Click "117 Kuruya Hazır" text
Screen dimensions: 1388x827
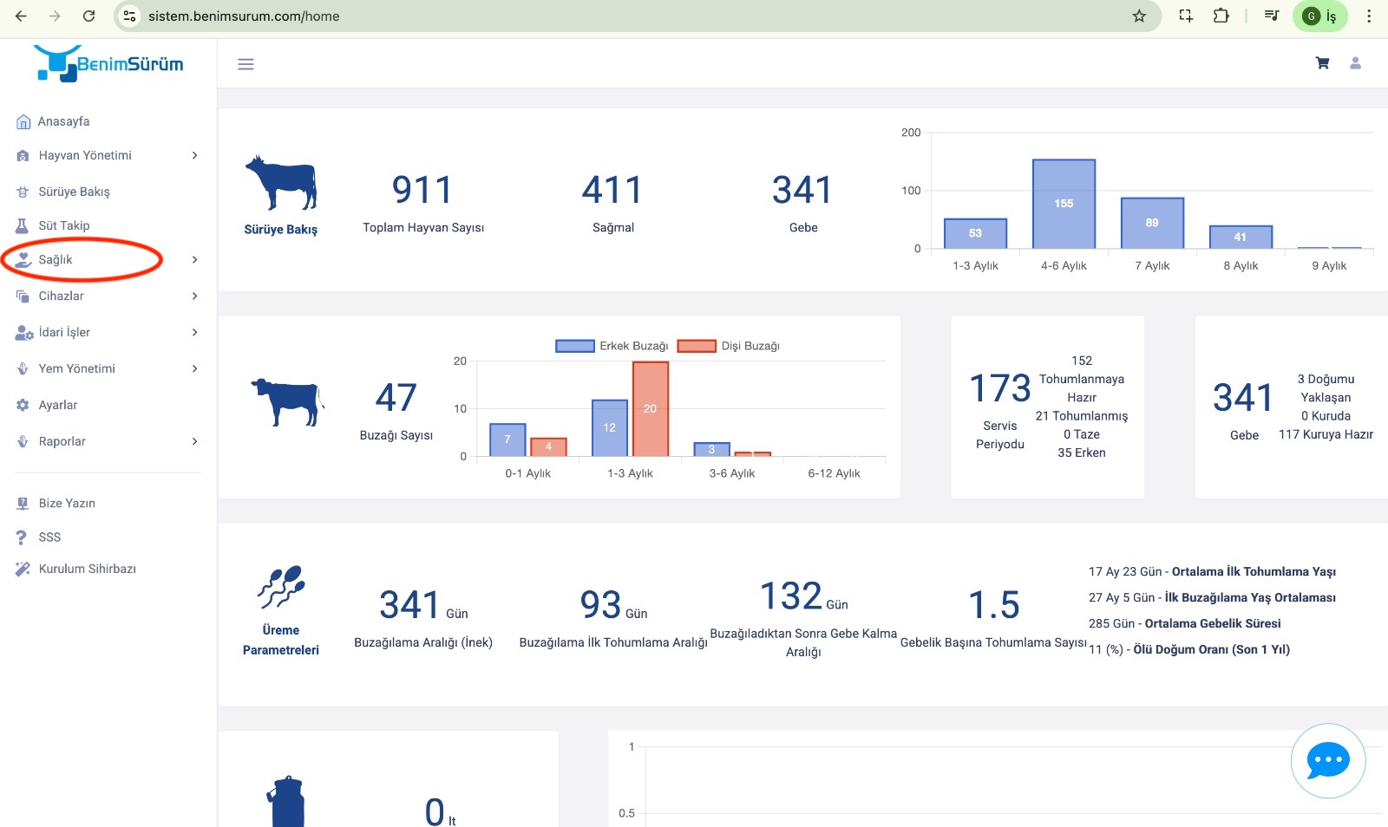[1326, 434]
